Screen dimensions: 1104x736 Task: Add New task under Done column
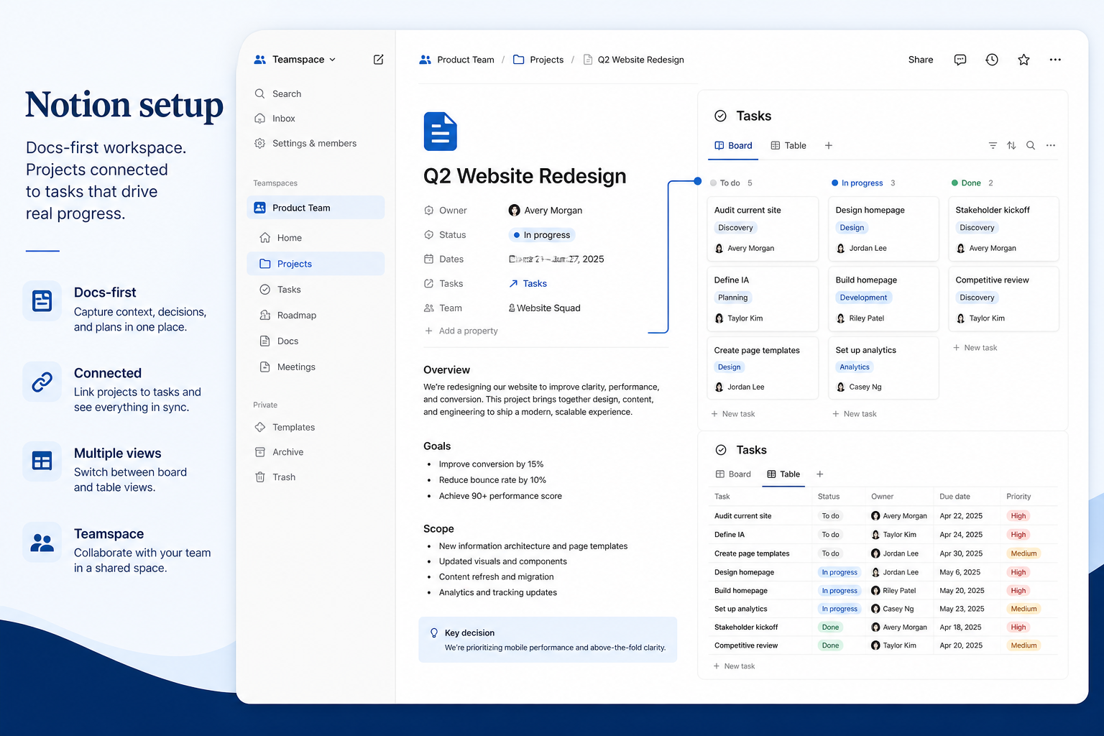pos(975,349)
